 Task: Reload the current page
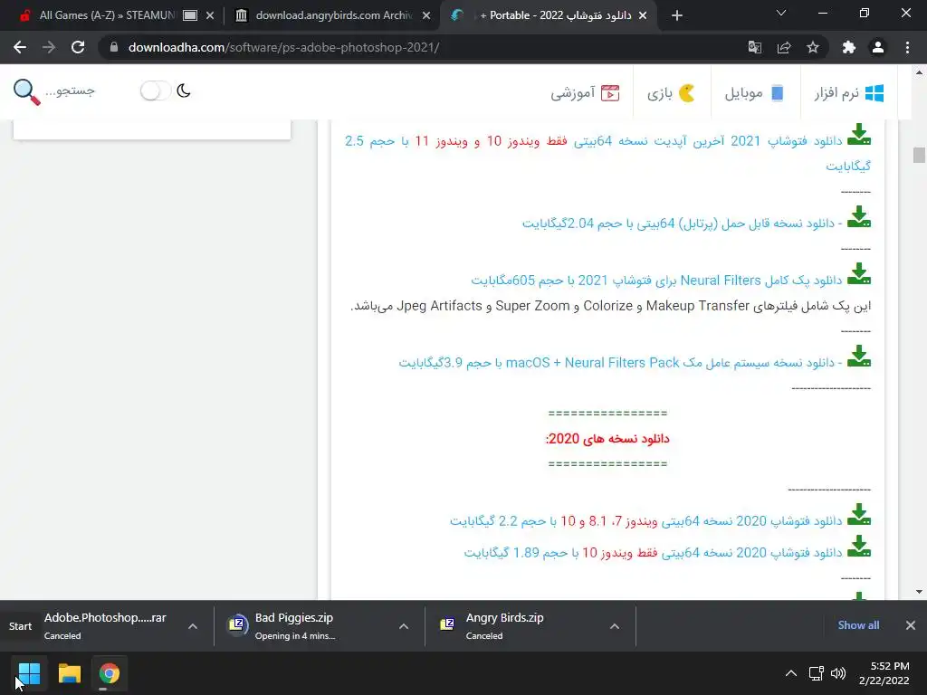[78, 47]
